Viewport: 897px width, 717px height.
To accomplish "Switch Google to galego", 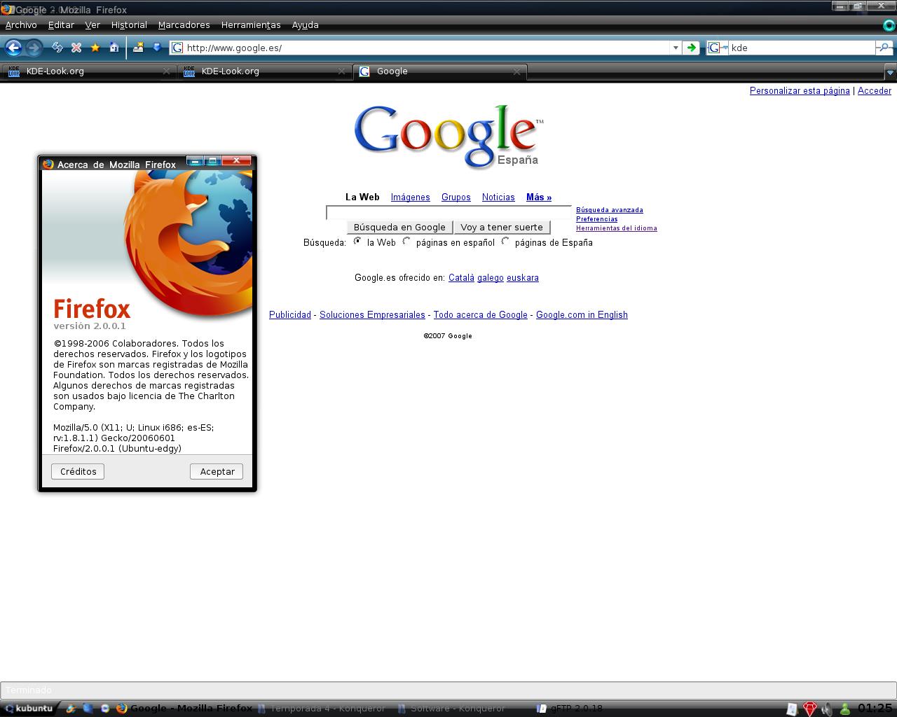I will tap(491, 278).
